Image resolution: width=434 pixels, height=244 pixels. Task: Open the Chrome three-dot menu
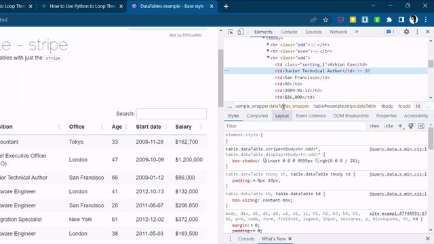click(426, 20)
